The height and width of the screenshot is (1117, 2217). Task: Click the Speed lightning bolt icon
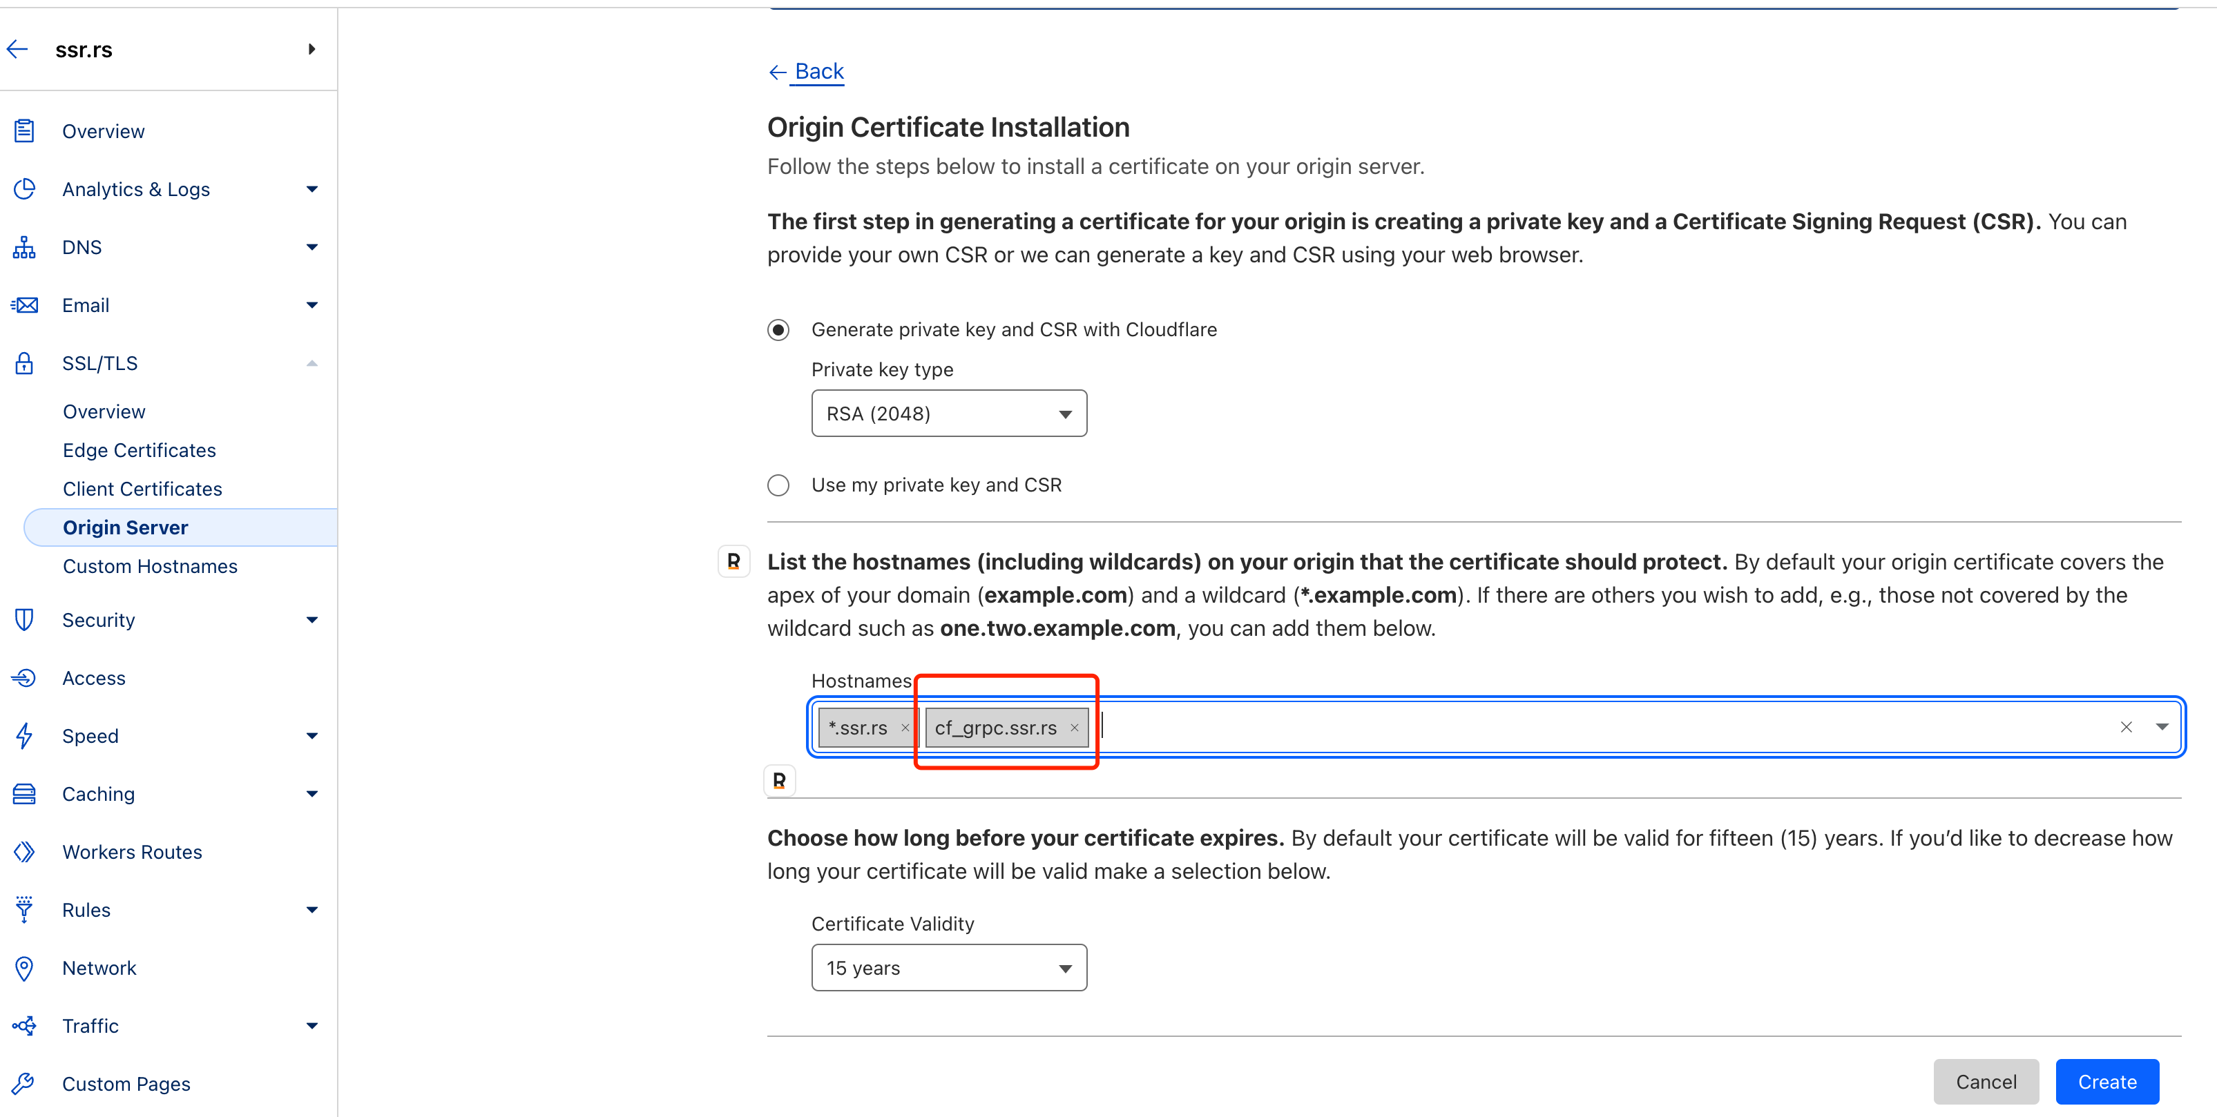point(24,736)
